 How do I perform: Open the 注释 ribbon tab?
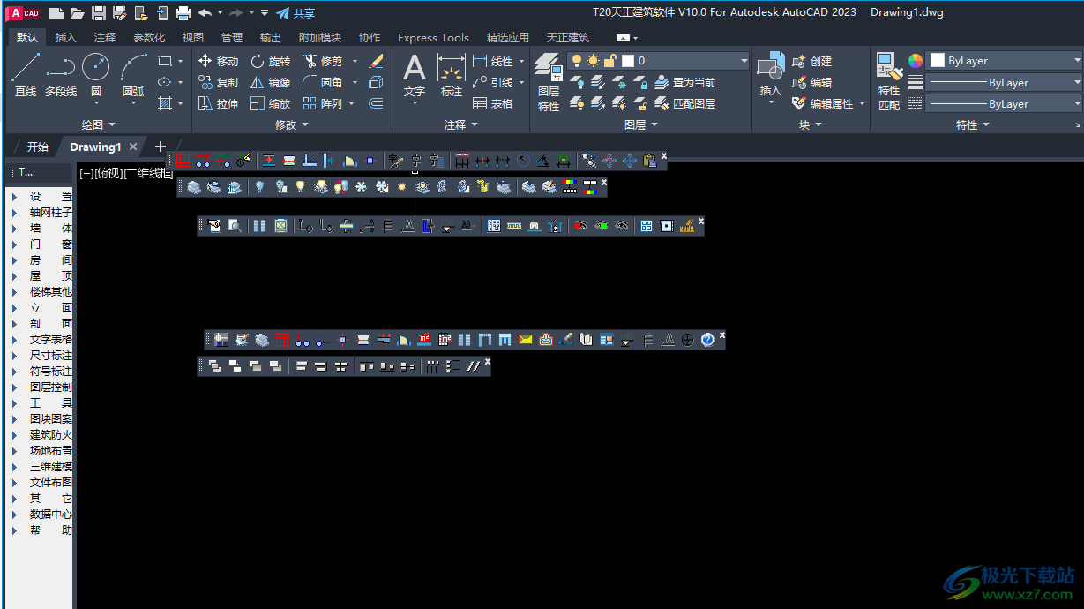[105, 38]
